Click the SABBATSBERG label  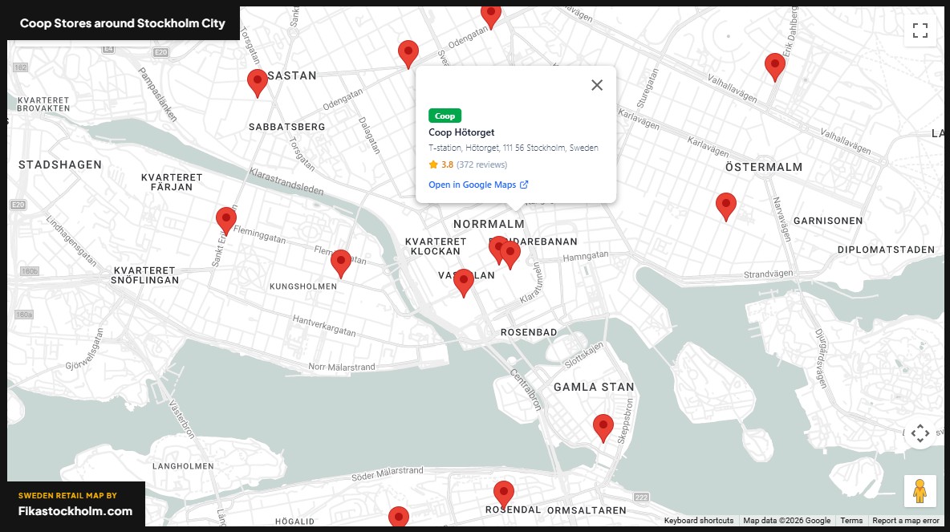(286, 128)
